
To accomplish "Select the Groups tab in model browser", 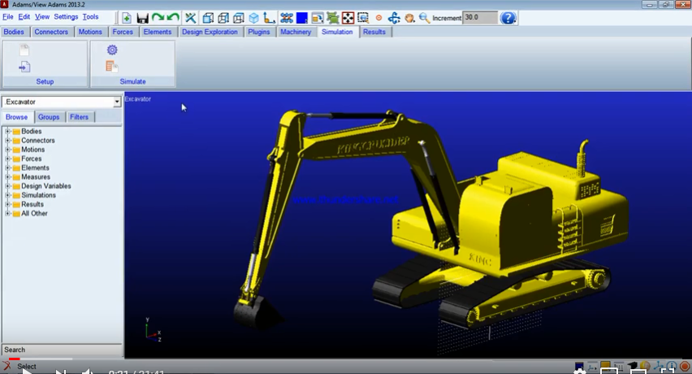I will 49,117.
